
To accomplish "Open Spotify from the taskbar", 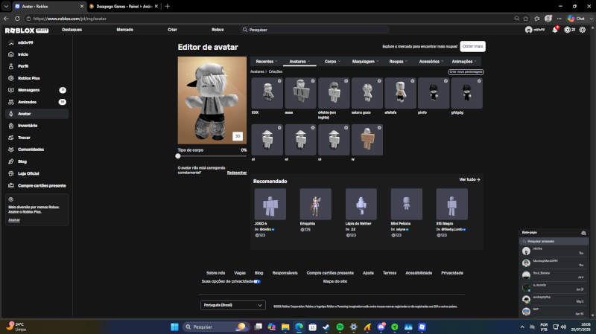I will 340,327.
